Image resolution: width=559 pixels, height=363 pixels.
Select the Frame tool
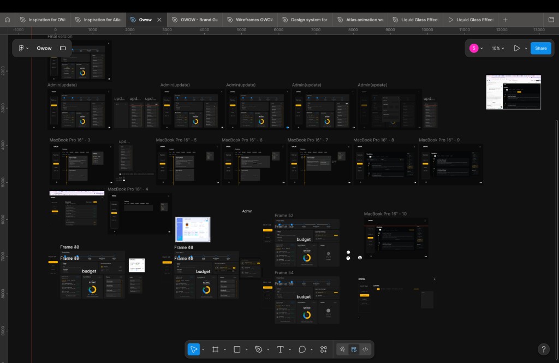pos(215,349)
